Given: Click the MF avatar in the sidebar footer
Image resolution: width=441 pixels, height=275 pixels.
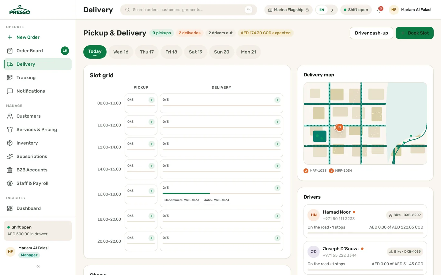Looking at the screenshot, I should [x=10, y=252].
